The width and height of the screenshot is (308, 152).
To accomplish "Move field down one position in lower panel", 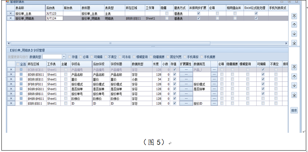I will (294, 85).
